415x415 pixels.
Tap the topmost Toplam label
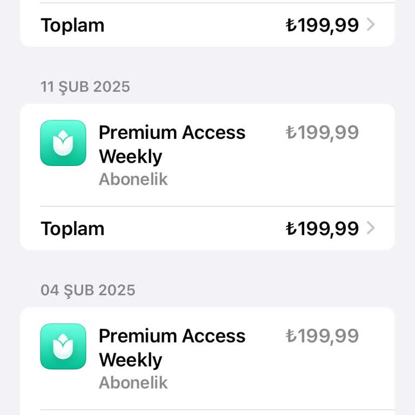pos(72,25)
